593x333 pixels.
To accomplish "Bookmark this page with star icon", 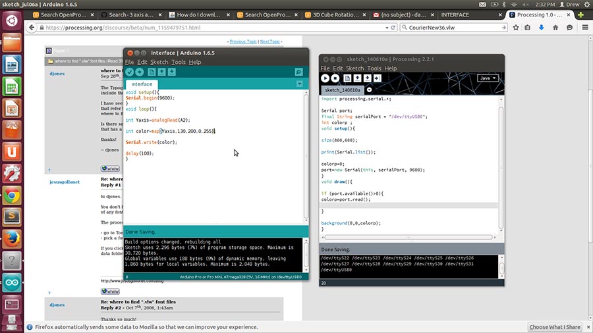I will pyautogui.click(x=515, y=28).
